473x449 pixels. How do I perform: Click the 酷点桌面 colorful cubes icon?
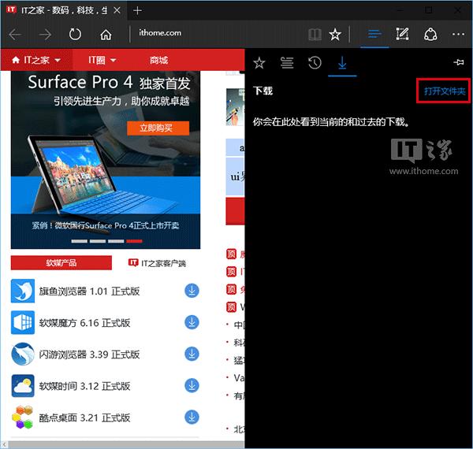pos(23,417)
